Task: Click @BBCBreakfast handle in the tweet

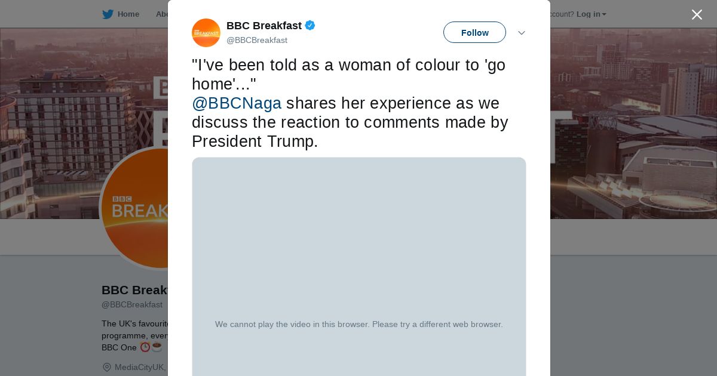Action: pos(257,40)
